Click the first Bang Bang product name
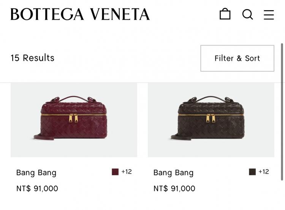This screenshot has width=285, height=210. 36,173
